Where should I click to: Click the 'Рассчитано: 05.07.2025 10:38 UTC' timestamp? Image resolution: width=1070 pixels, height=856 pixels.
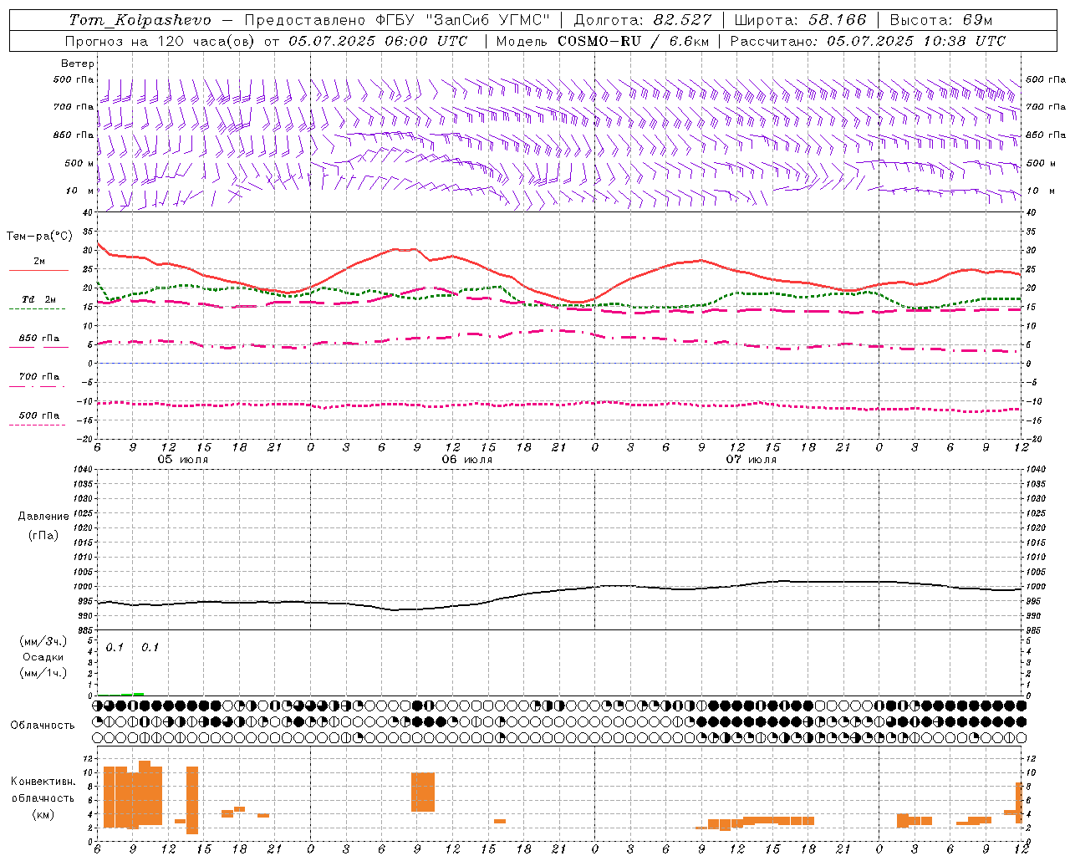(868, 41)
